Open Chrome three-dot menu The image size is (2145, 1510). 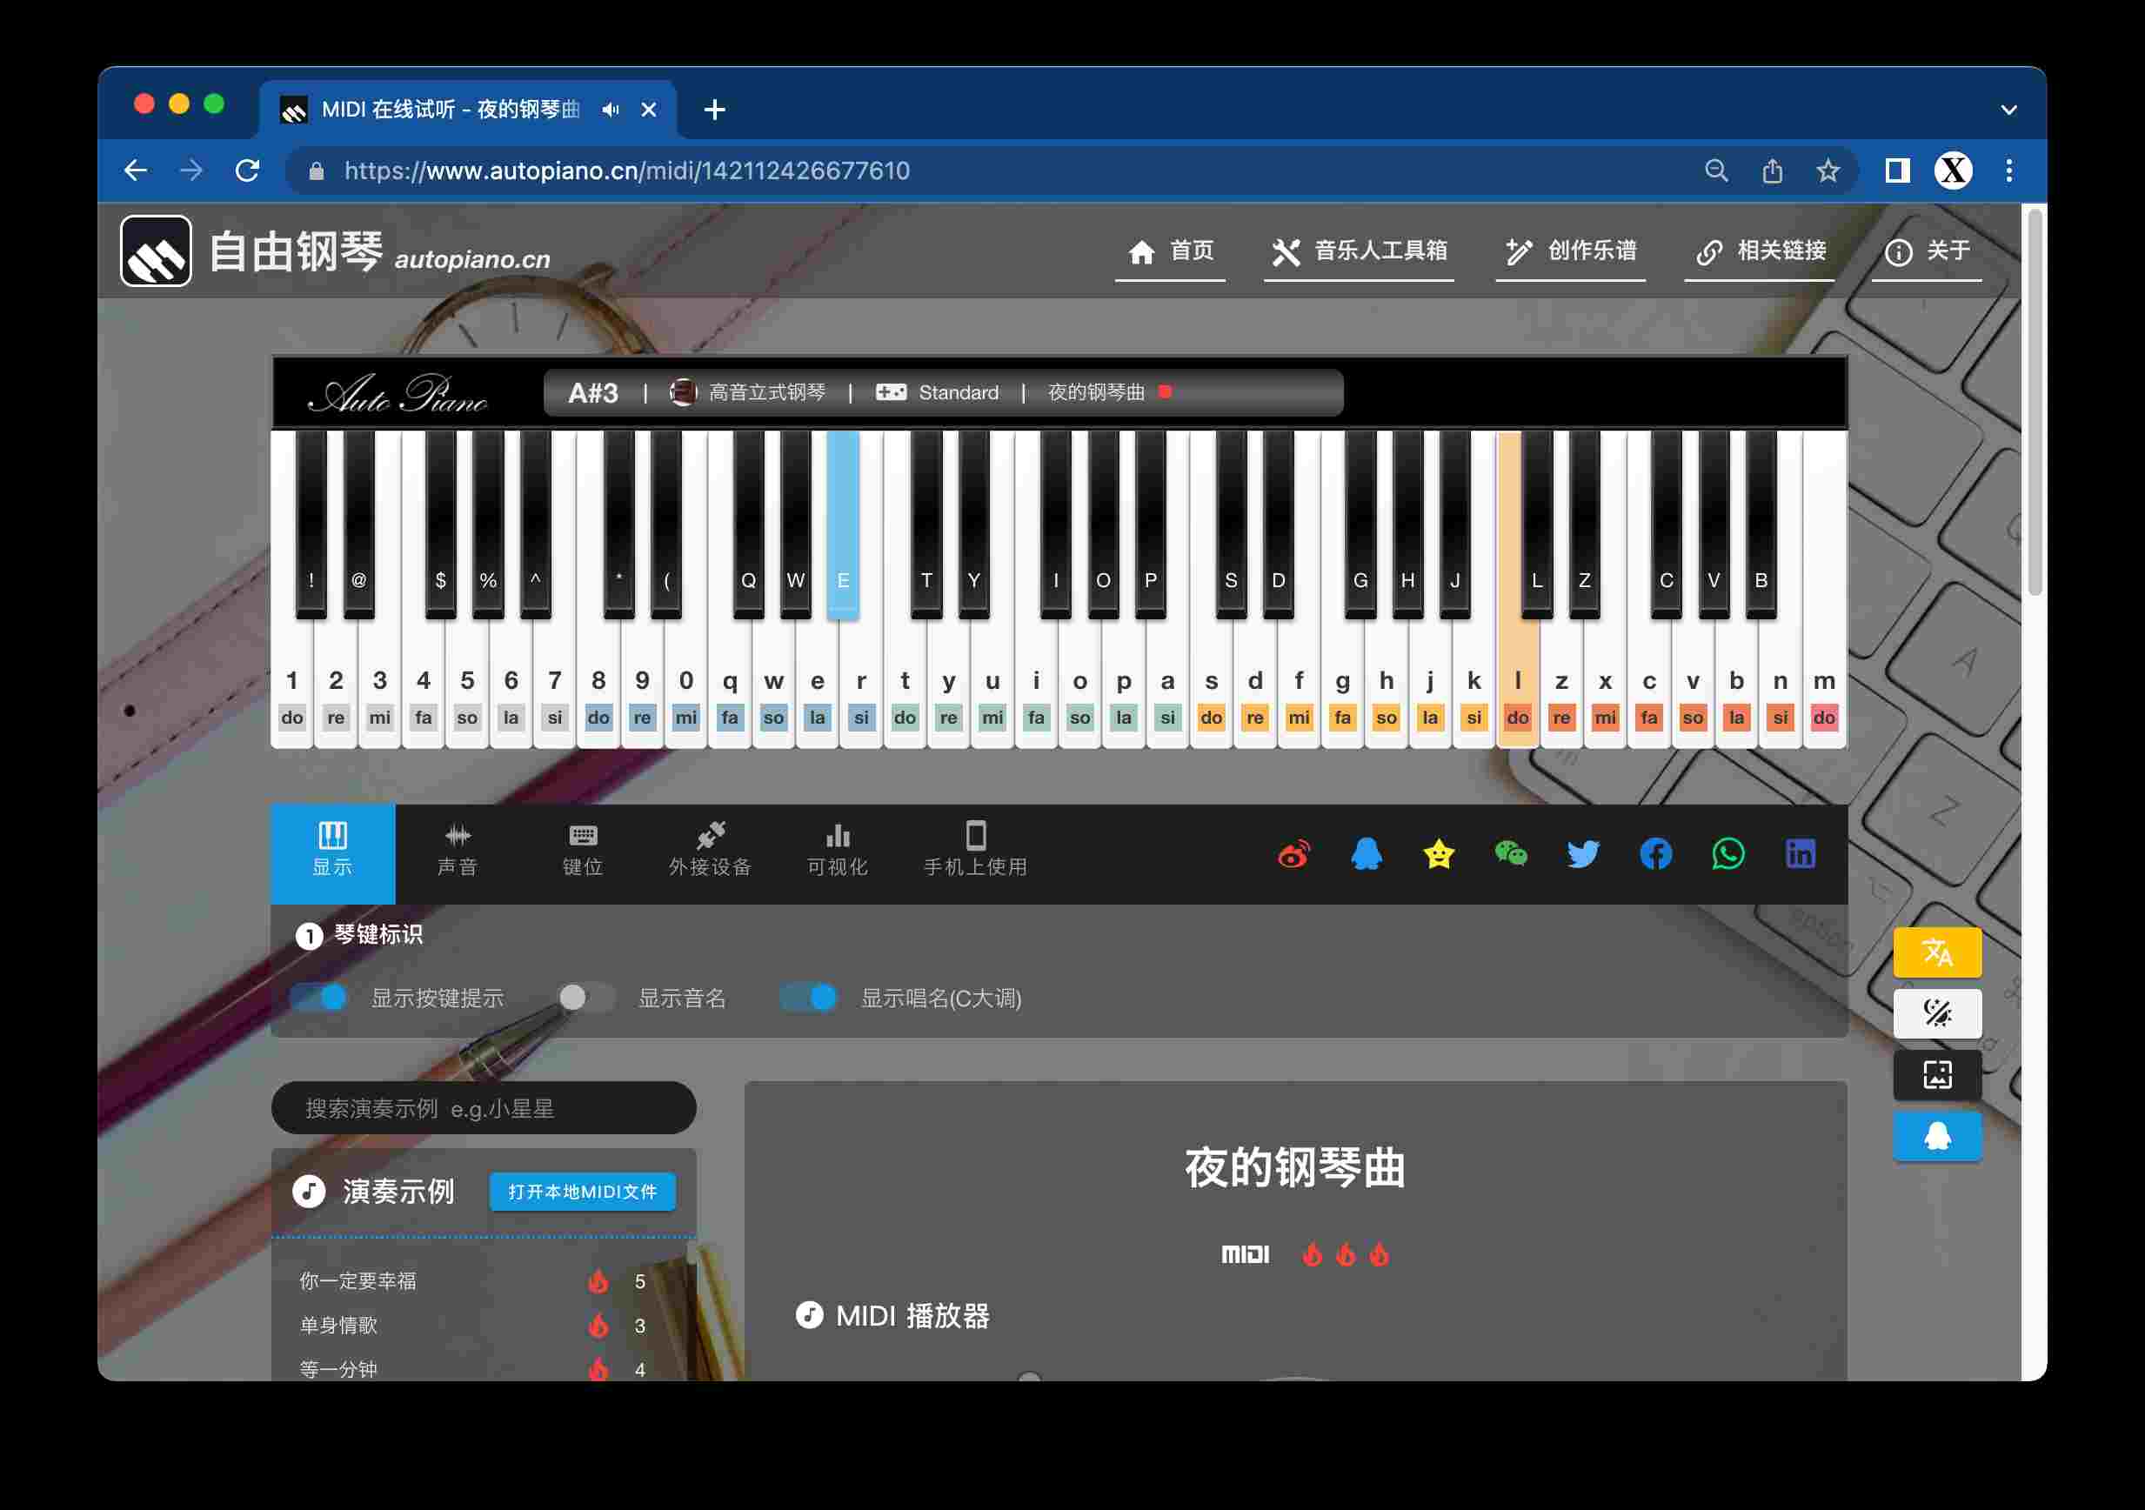2009,171
